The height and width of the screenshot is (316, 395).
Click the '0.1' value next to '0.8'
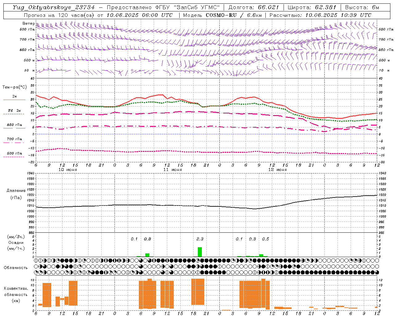[134, 239]
